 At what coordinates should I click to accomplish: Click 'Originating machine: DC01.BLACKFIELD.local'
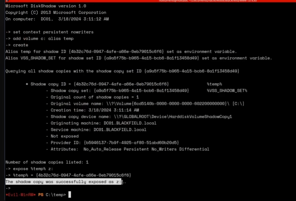[101, 123]
